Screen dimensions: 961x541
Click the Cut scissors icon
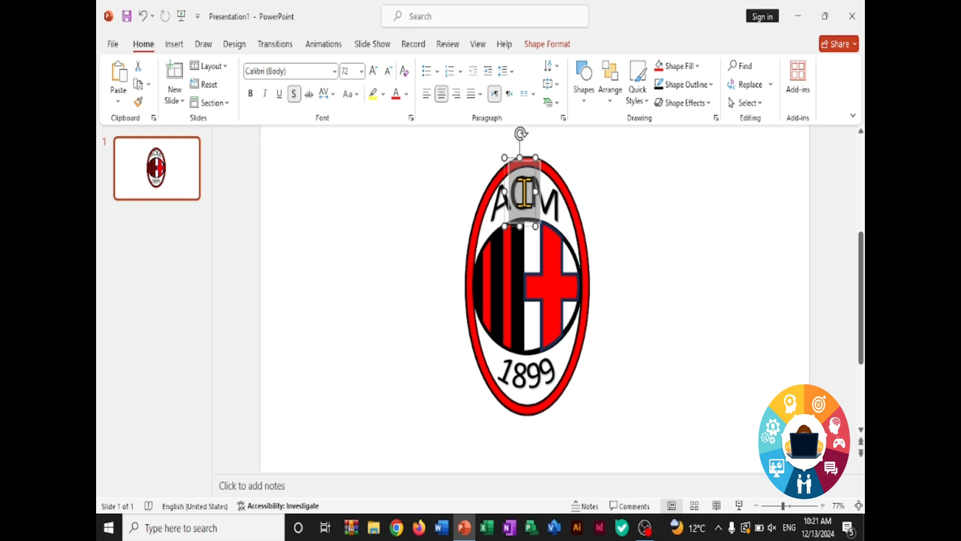(x=138, y=66)
